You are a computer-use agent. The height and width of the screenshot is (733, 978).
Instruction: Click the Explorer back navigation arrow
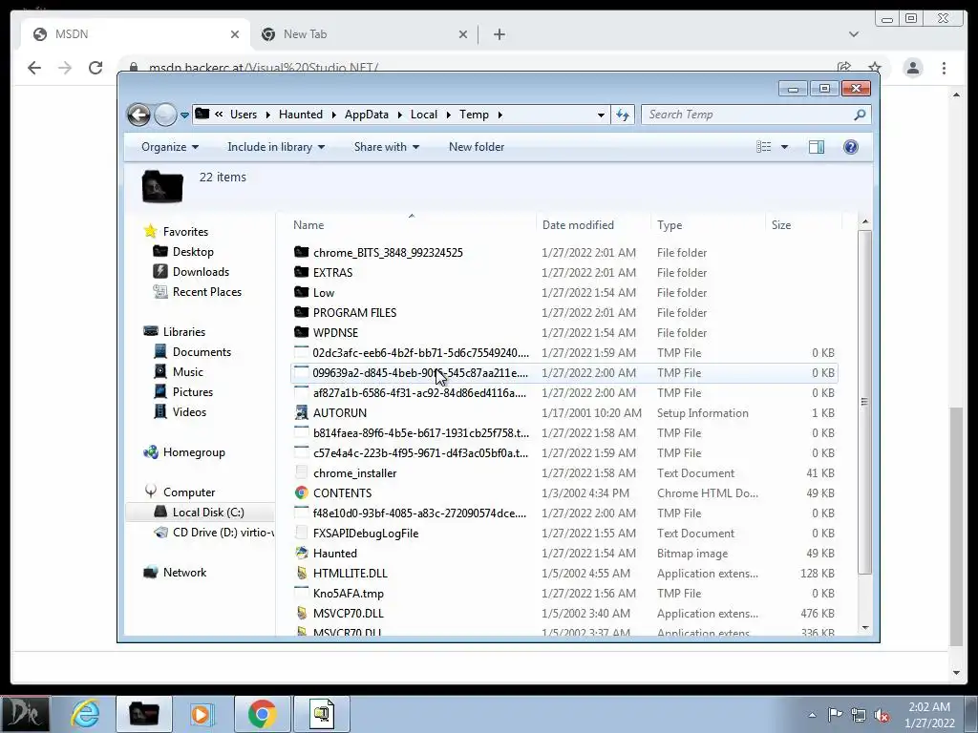tap(138, 115)
